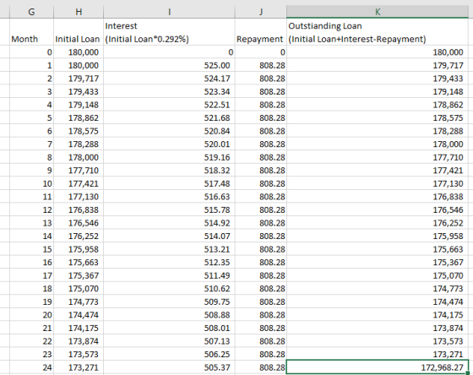Image resolution: width=473 pixels, height=375 pixels.
Task: Select Initial Loan 174,474 in month 20 row
Action: click(x=79, y=315)
